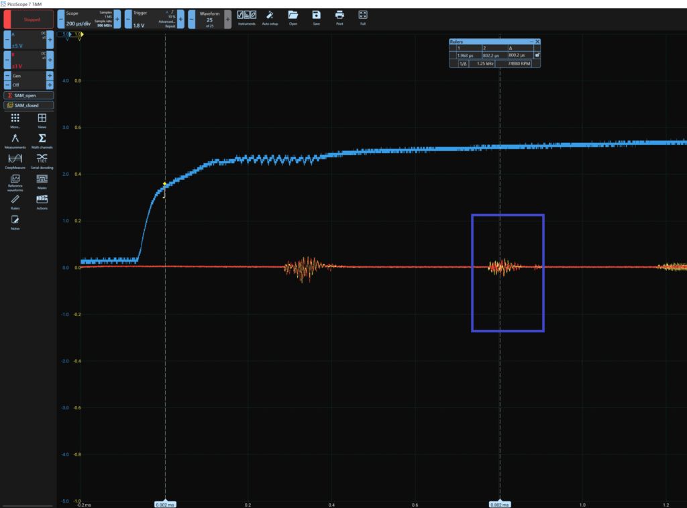Toggle the lock icon in Rulers panel
The height and width of the screenshot is (508, 687).
[537, 55]
